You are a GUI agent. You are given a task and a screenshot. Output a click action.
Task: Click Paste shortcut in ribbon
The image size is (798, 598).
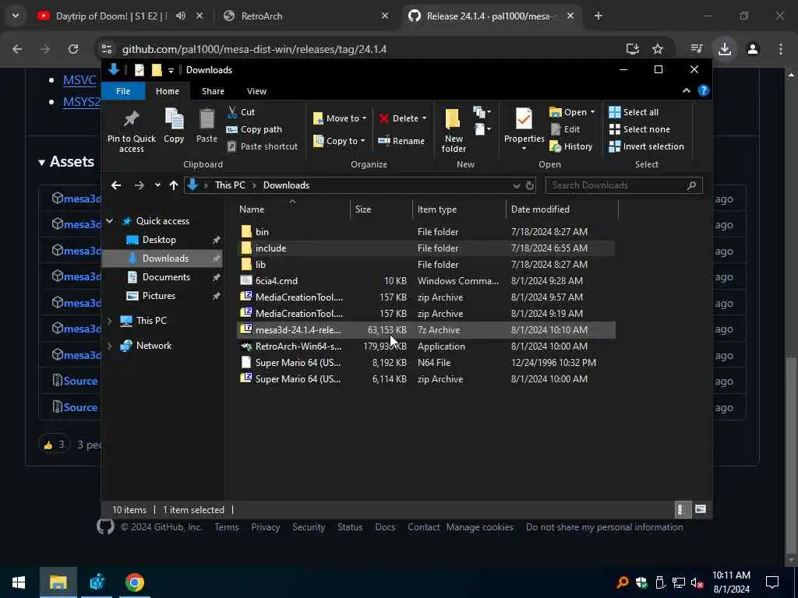point(262,146)
